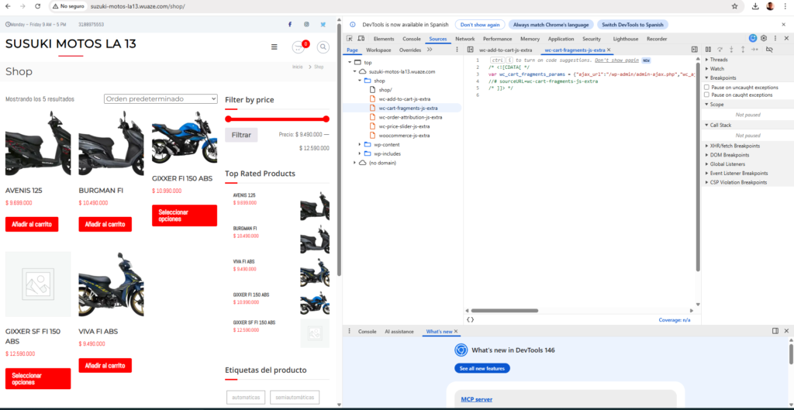Open the drawer three-dot menu beside Console
794x410 pixels.
click(x=350, y=331)
